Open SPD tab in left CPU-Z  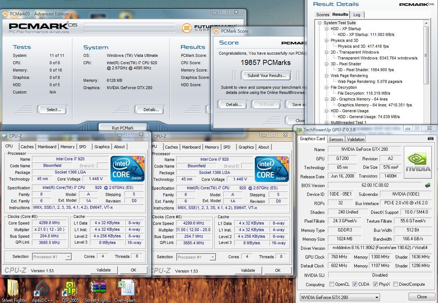82,147
